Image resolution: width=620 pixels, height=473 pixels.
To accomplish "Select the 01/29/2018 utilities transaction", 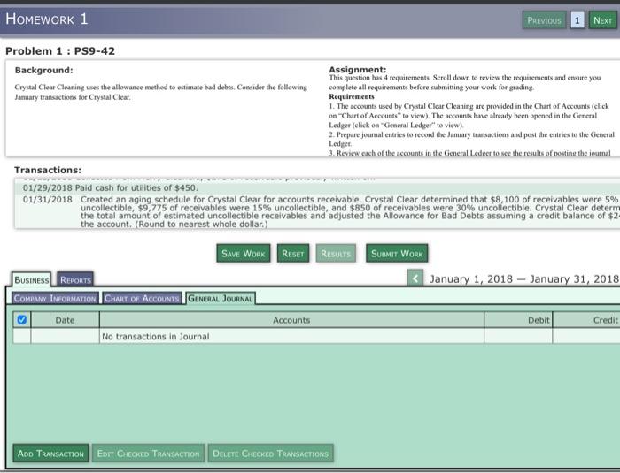I will (317, 188).
